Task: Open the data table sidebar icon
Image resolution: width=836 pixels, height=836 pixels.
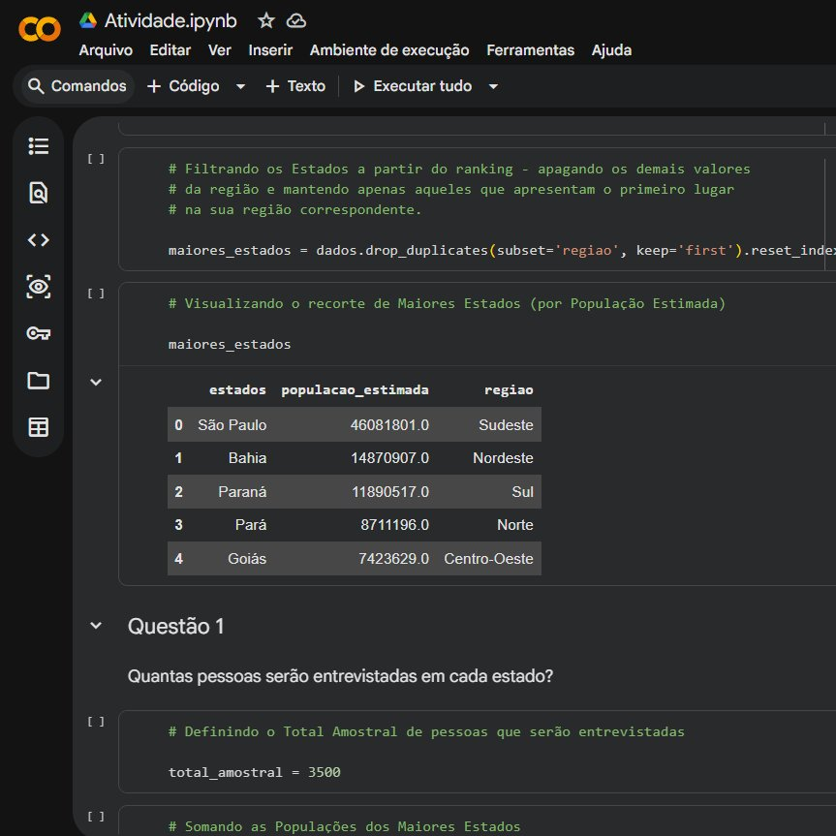Action: click(x=39, y=427)
